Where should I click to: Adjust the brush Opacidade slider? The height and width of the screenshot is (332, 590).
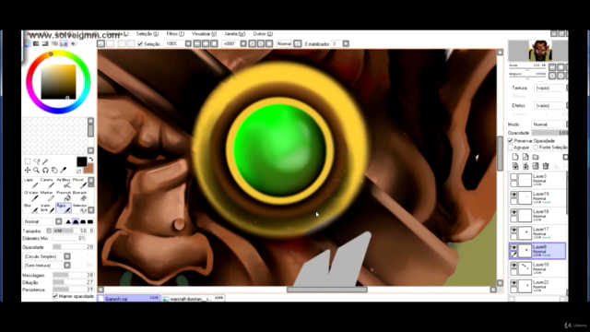74,247
